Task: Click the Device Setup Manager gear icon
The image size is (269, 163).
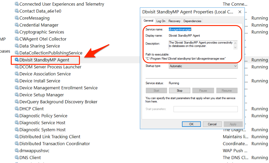Action: [x=17, y=95]
